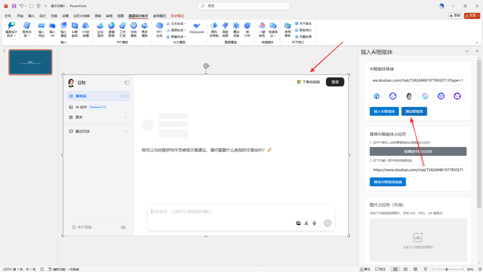Click the 角色切换 ribbon button
Image resolution: width=483 pixels, height=272 pixels.
tap(27, 30)
